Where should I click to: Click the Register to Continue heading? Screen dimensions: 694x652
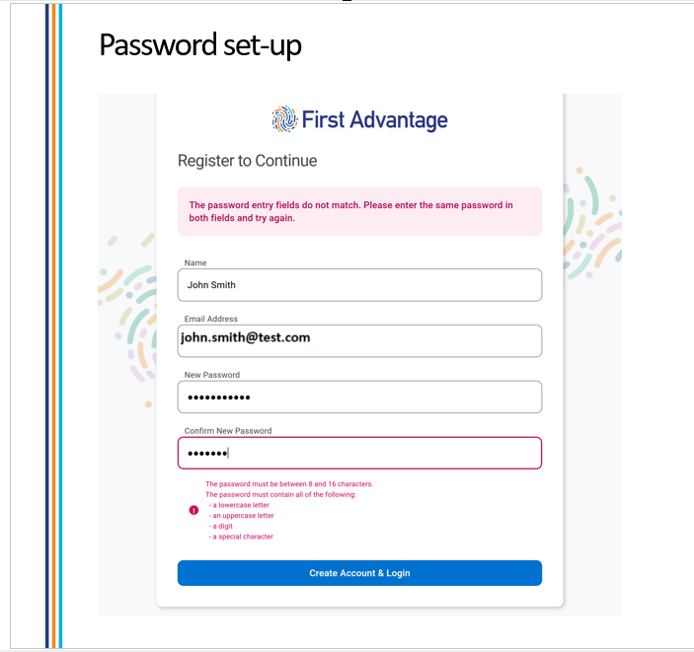[247, 161]
